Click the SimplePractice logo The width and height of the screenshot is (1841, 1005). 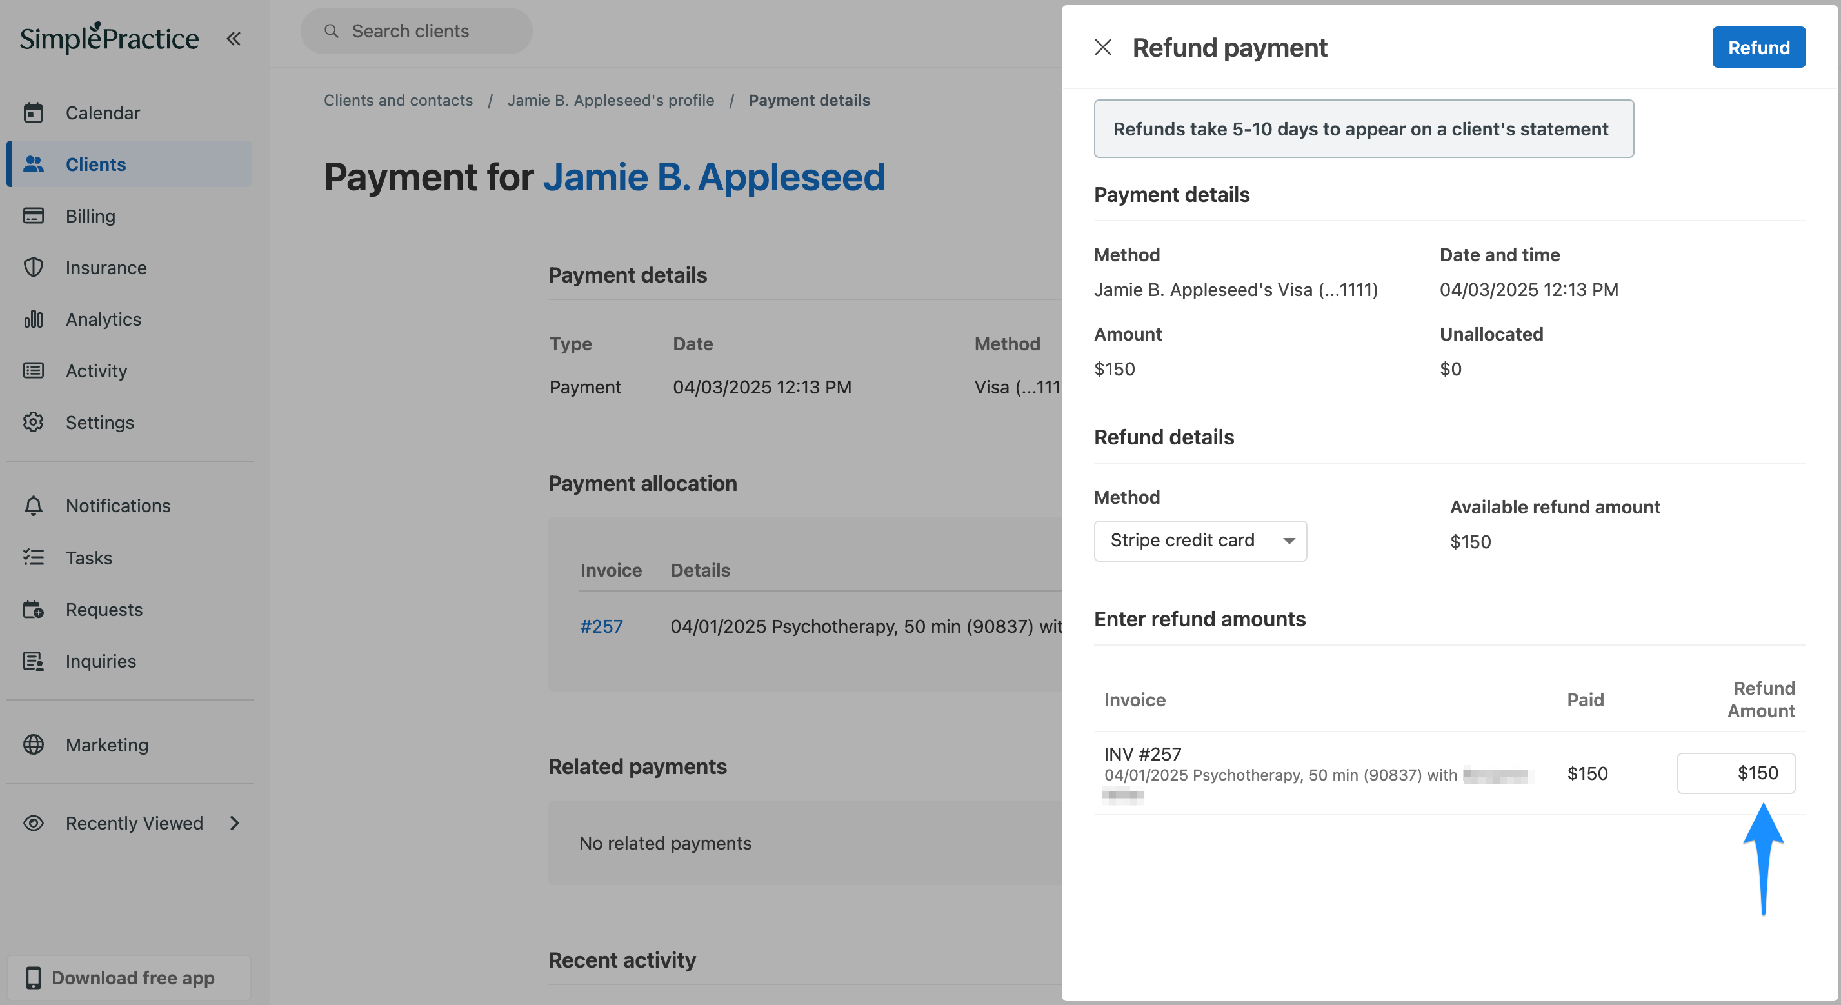click(x=108, y=37)
